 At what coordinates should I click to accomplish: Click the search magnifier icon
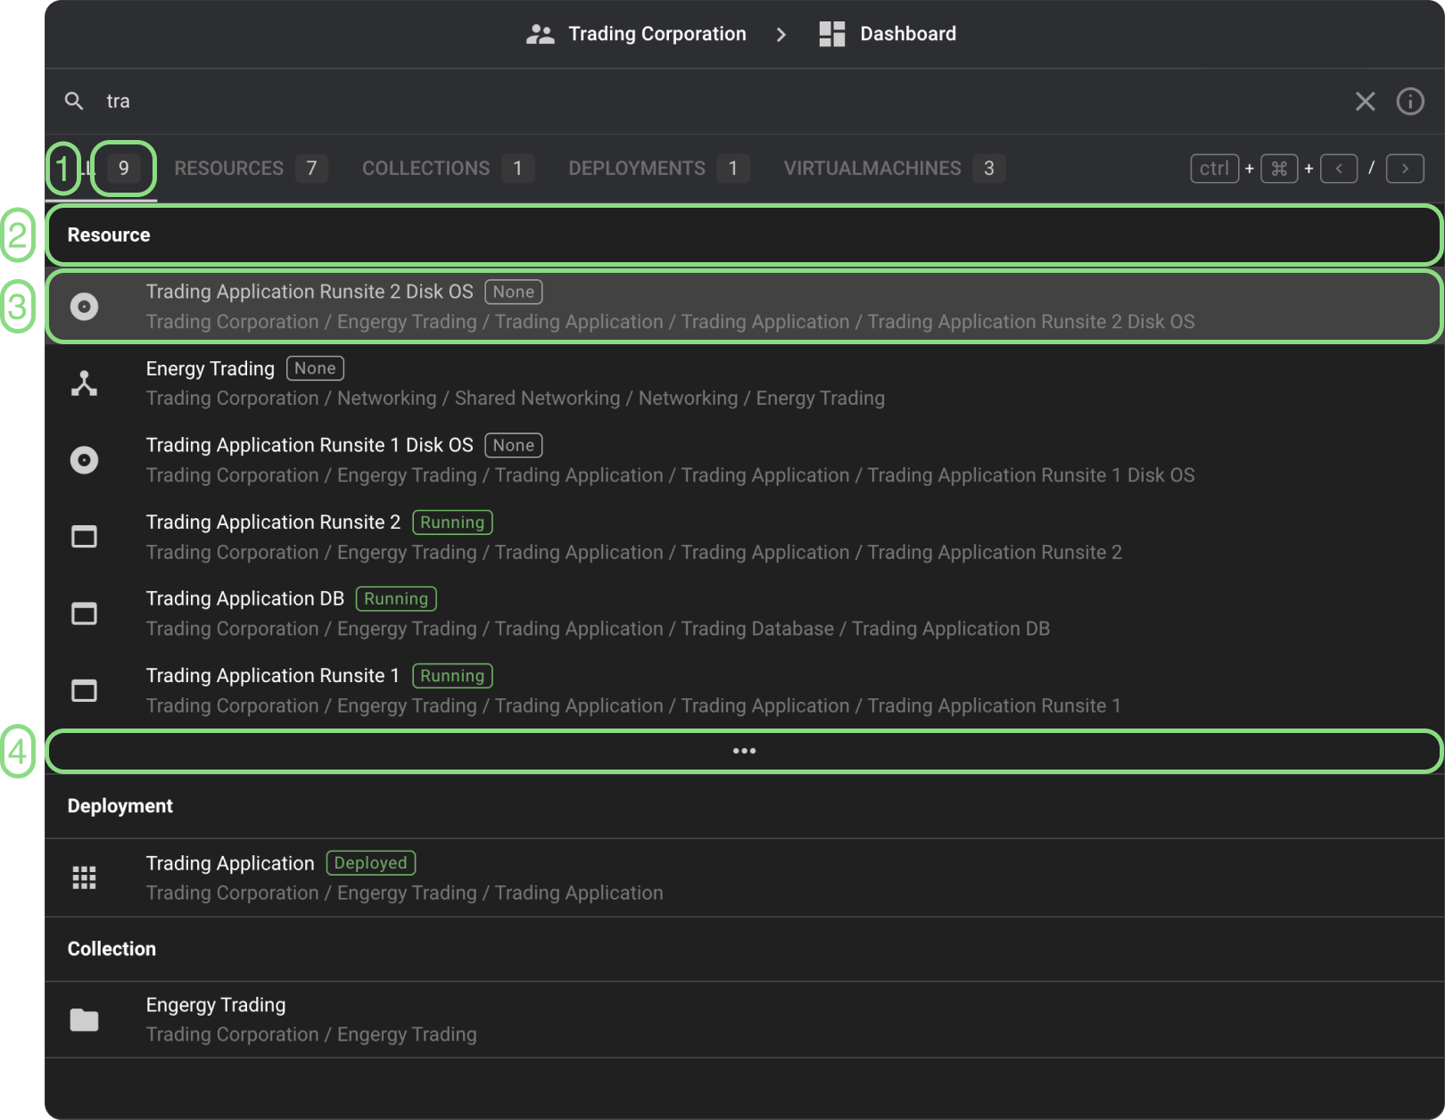click(x=74, y=102)
